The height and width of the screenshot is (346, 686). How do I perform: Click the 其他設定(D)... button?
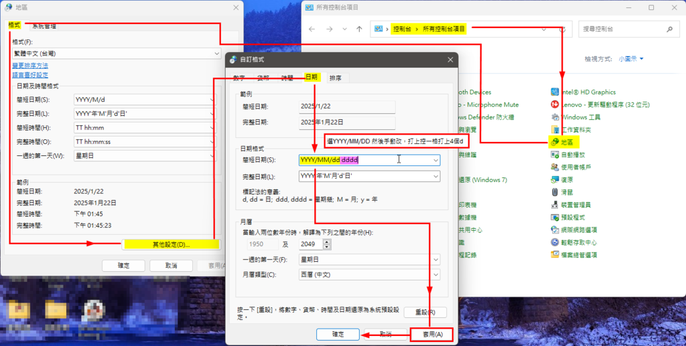pos(171,244)
